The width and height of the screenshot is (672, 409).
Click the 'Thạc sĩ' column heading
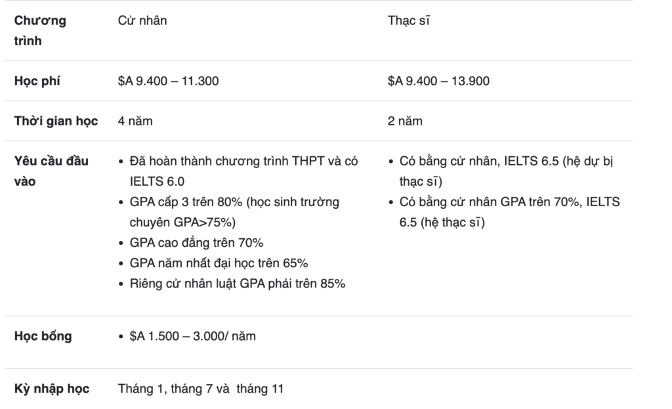point(409,20)
